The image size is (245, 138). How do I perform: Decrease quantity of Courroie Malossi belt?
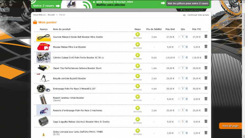(179, 37)
